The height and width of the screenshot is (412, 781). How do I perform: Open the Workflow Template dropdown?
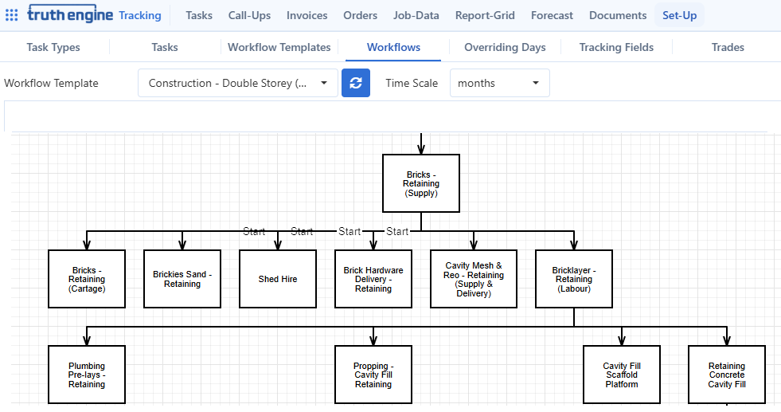(237, 83)
